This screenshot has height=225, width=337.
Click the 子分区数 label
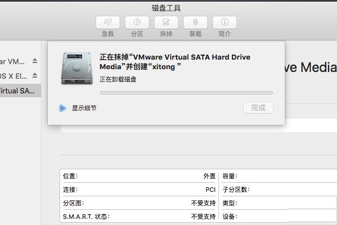(x=236, y=190)
